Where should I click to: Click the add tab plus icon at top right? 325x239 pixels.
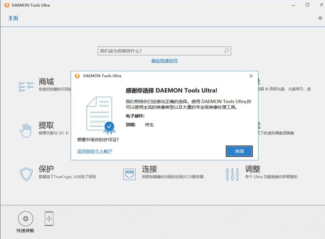point(320,18)
